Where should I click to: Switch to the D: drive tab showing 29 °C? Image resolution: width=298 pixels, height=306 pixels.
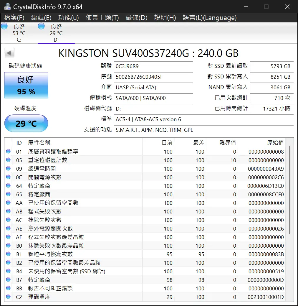56,33
